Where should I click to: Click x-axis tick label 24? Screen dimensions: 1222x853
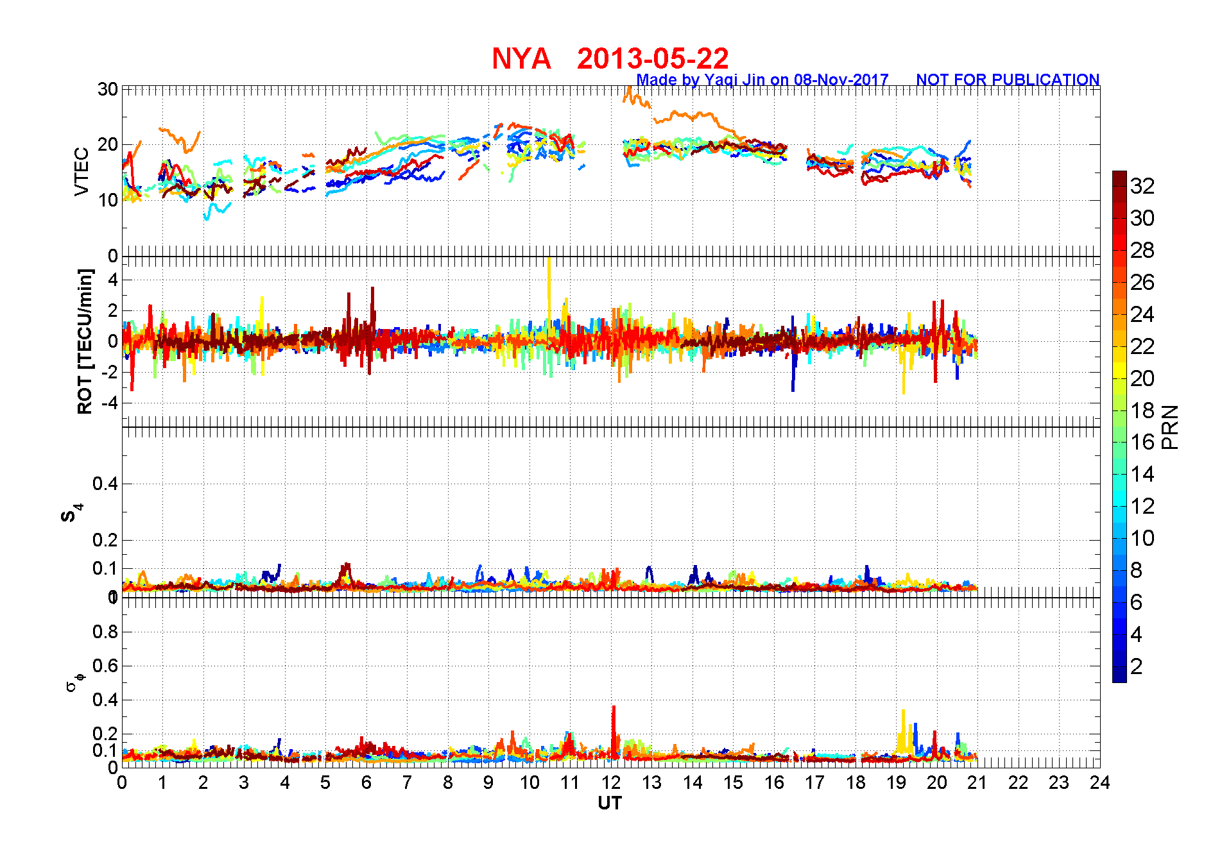[x=1099, y=782]
